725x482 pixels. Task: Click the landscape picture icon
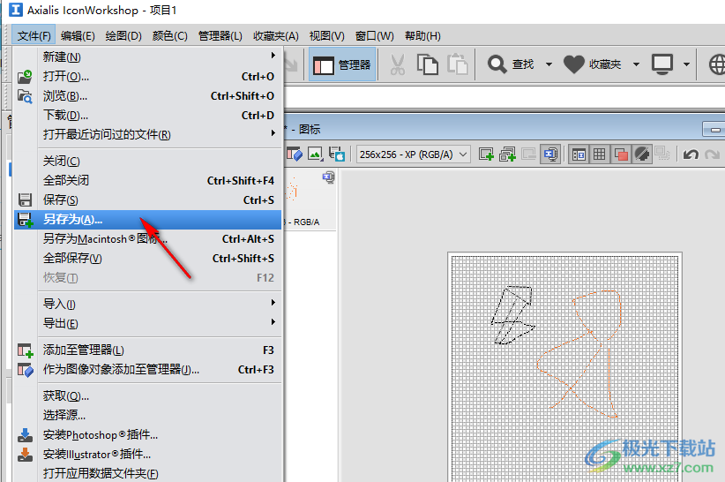pos(316,154)
